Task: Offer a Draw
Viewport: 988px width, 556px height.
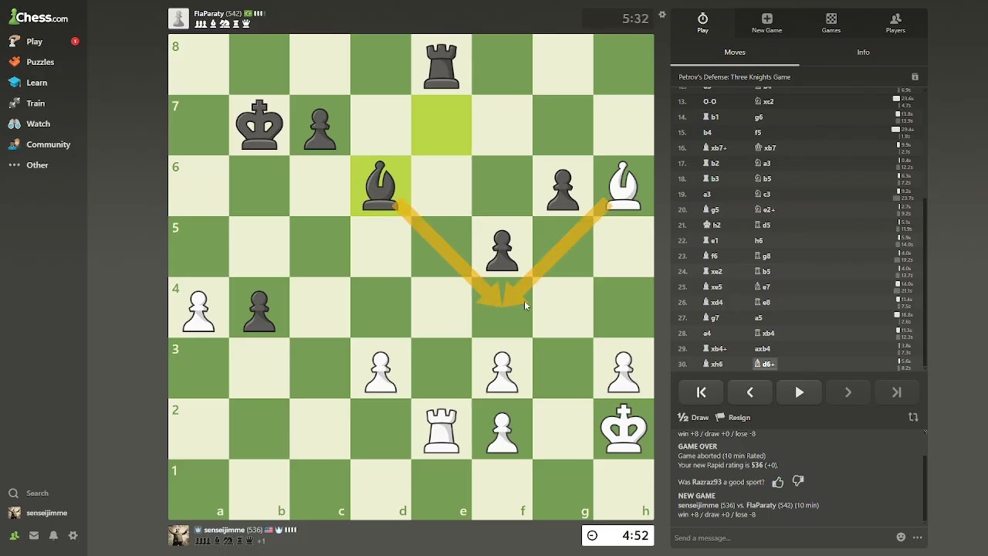Action: (x=693, y=418)
